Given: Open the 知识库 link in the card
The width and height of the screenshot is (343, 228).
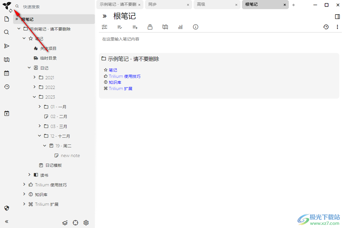Looking at the screenshot, I should [115, 82].
